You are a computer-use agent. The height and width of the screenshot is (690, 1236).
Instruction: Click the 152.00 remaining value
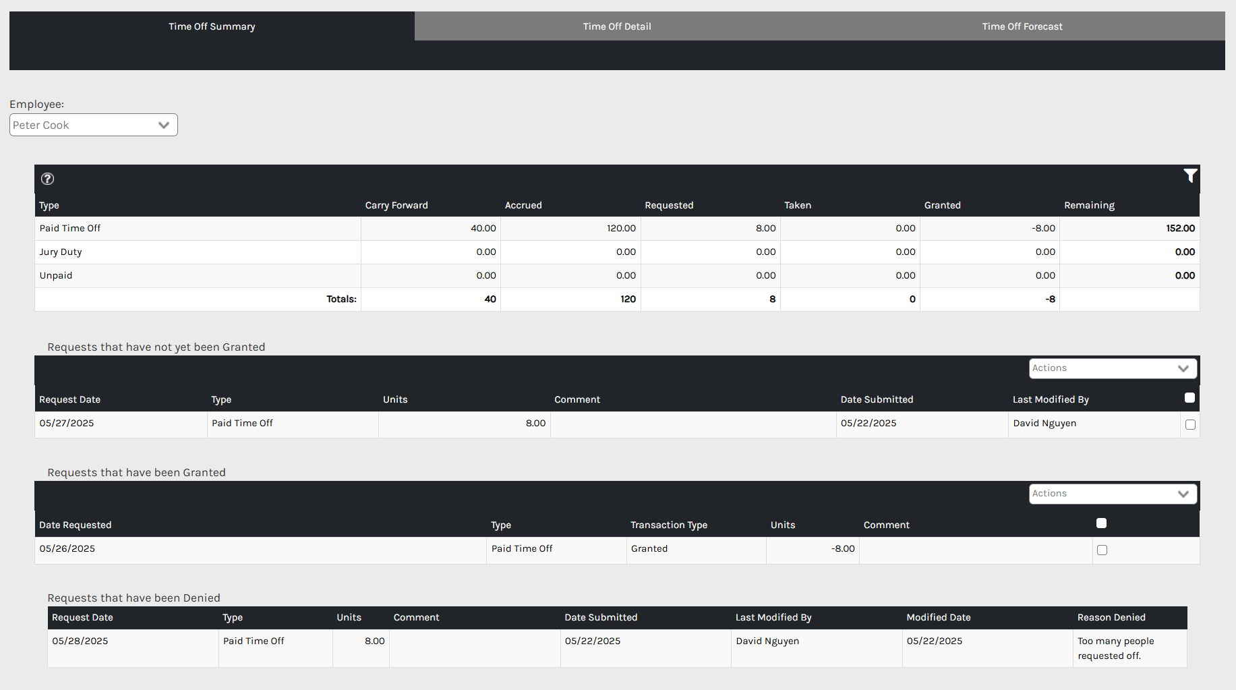pyautogui.click(x=1180, y=228)
